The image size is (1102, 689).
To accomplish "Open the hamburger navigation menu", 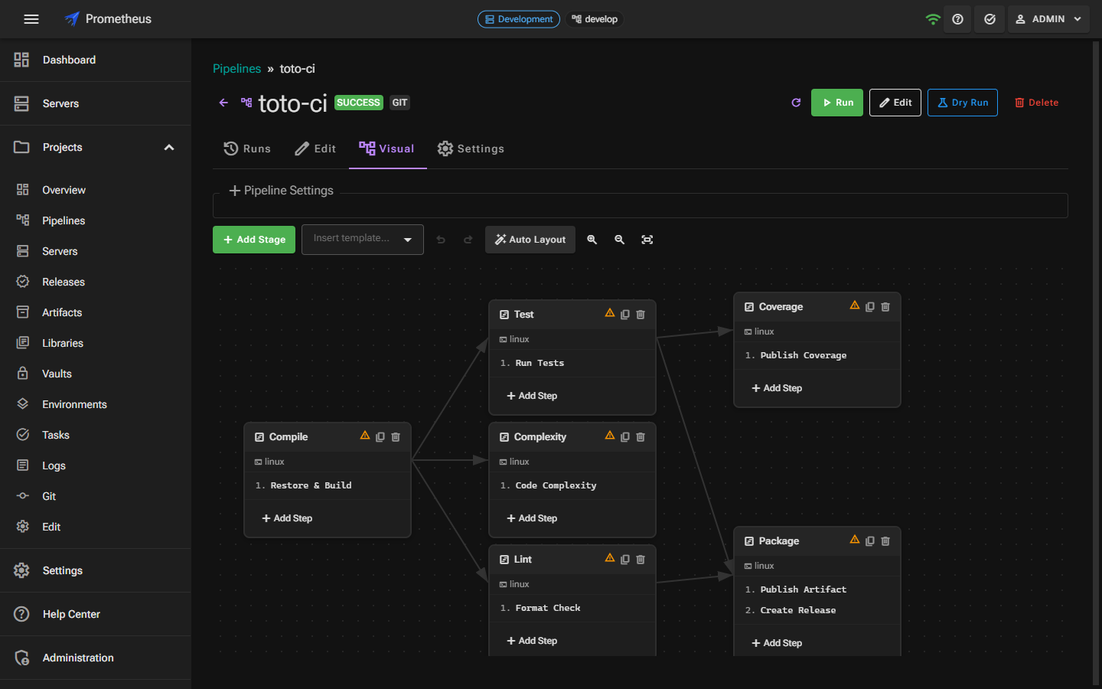I will tap(31, 19).
